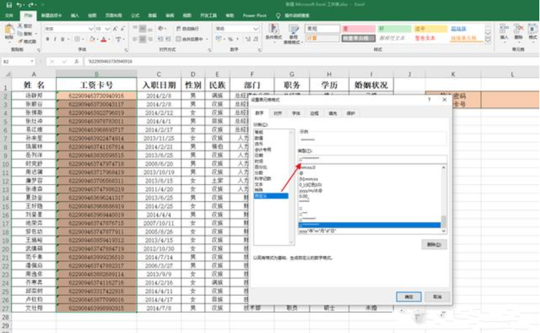Click the Copy icon in clipboard group

pos(21,34)
